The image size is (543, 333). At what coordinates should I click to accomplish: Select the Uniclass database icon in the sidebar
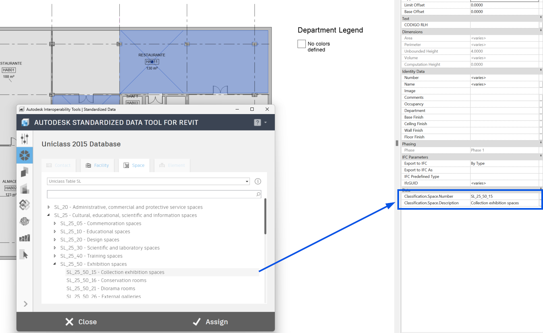tap(25, 155)
